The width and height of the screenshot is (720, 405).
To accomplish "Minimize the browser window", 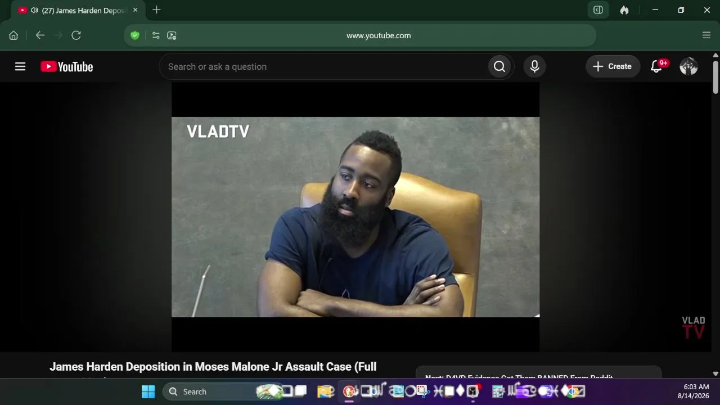I will click(655, 10).
